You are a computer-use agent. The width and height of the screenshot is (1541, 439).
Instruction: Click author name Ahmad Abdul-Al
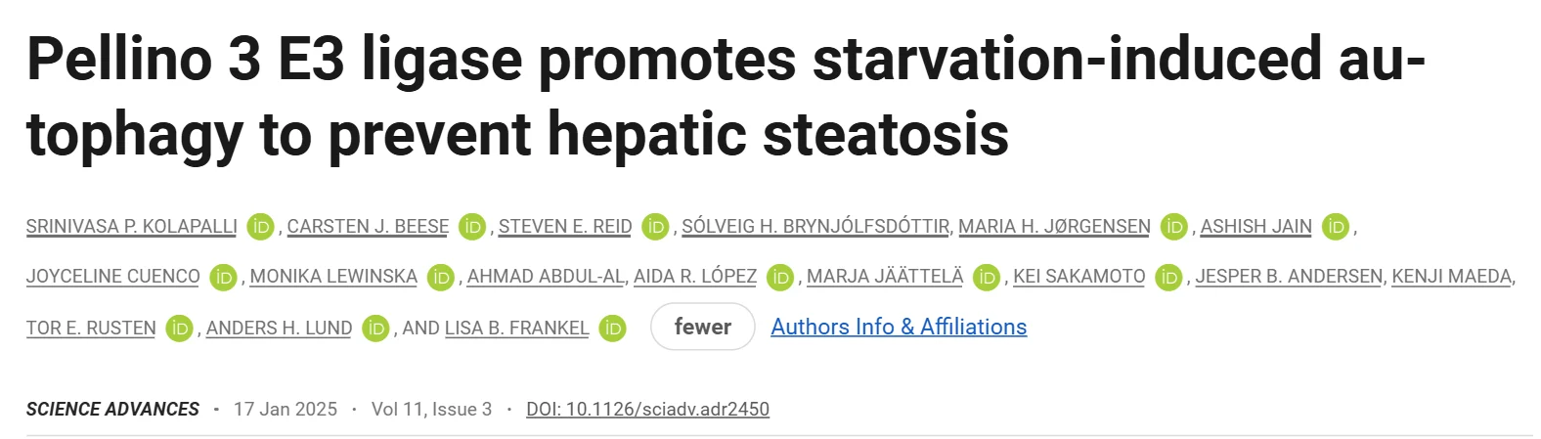click(x=545, y=277)
